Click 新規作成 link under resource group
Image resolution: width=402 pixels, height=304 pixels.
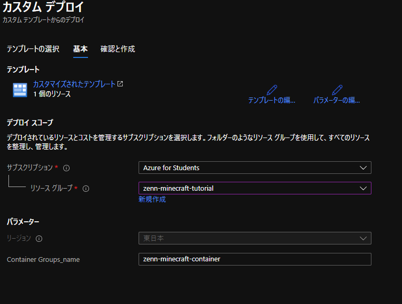[x=152, y=200]
